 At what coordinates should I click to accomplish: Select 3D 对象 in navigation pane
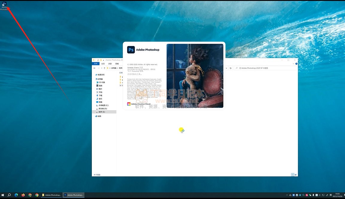point(102,82)
